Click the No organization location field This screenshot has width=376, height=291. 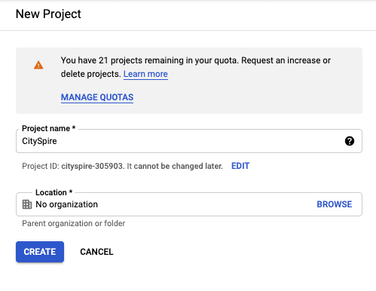pyautogui.click(x=189, y=204)
